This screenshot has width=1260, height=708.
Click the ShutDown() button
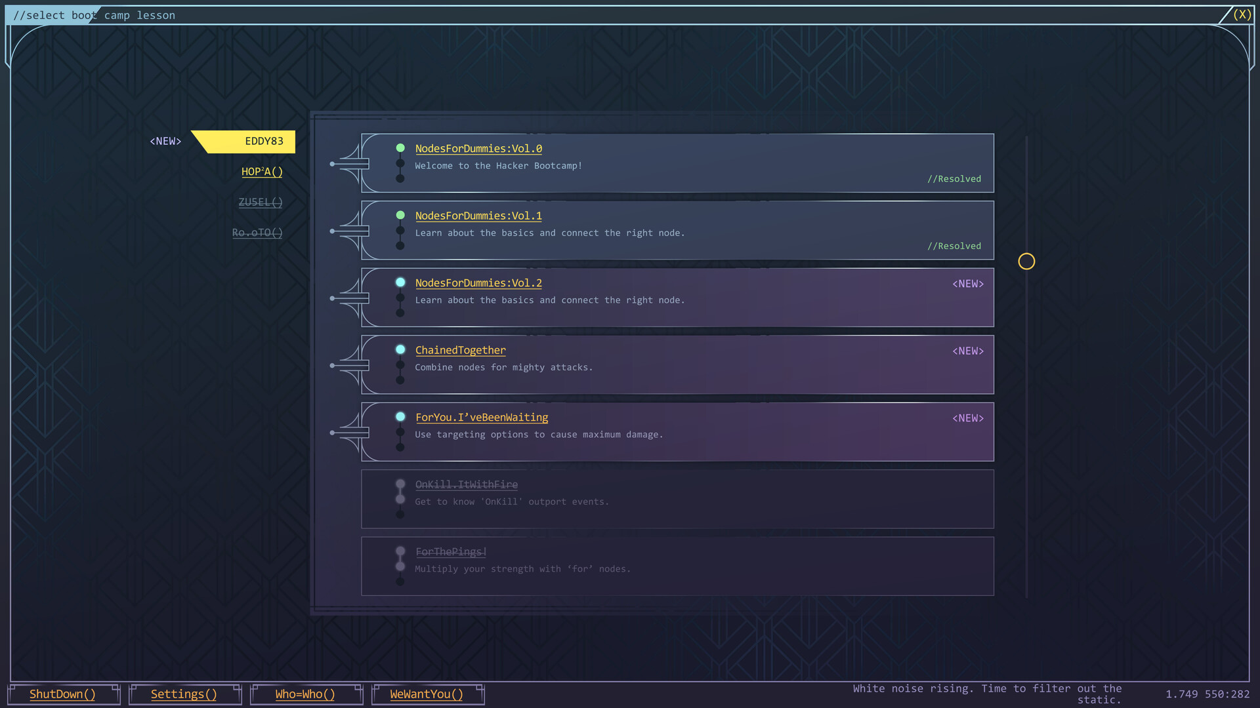pos(63,694)
